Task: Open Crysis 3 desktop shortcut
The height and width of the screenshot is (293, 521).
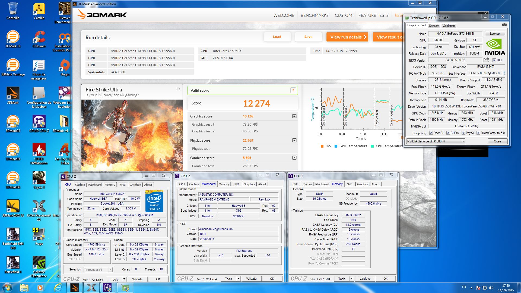Action: click(x=39, y=180)
